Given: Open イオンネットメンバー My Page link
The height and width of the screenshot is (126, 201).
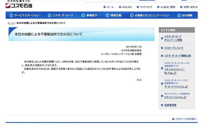Looking at the screenshot, I should [175, 71].
